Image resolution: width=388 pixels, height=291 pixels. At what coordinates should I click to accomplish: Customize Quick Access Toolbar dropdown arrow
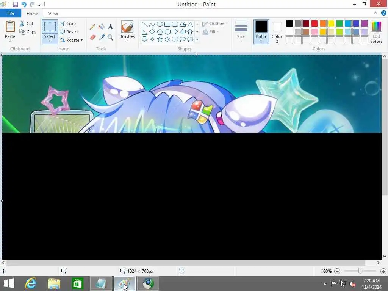[39, 5]
